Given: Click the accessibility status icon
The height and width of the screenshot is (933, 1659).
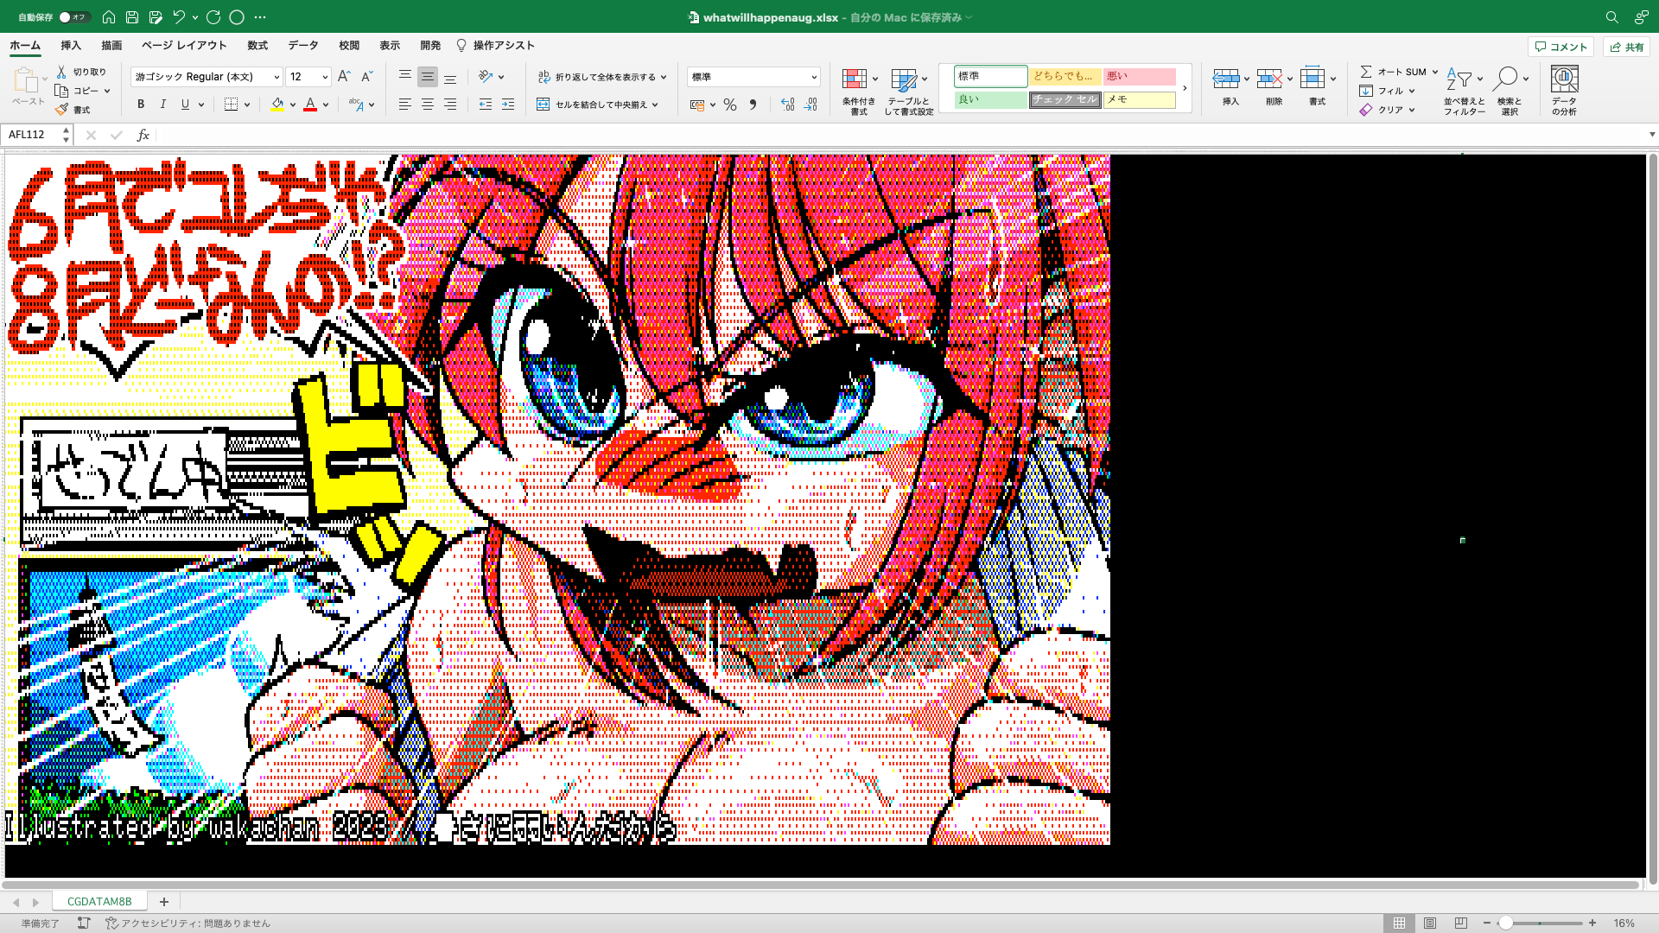Looking at the screenshot, I should pos(111,923).
